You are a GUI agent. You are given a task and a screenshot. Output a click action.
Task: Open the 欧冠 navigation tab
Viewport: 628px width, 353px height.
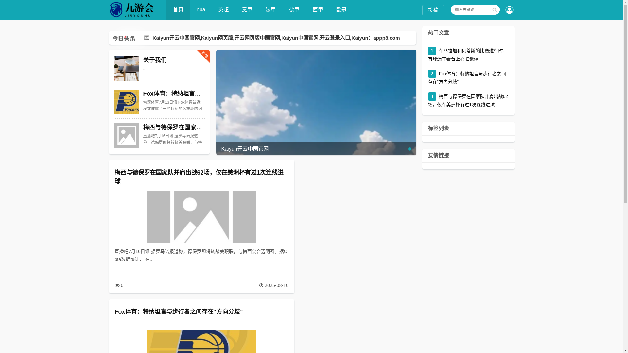click(x=341, y=10)
